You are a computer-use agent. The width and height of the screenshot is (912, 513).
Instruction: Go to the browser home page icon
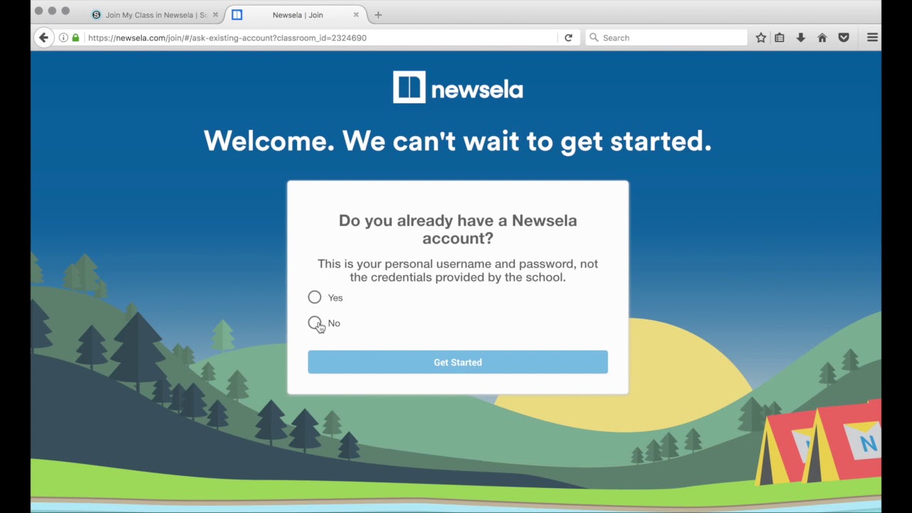tap(822, 38)
